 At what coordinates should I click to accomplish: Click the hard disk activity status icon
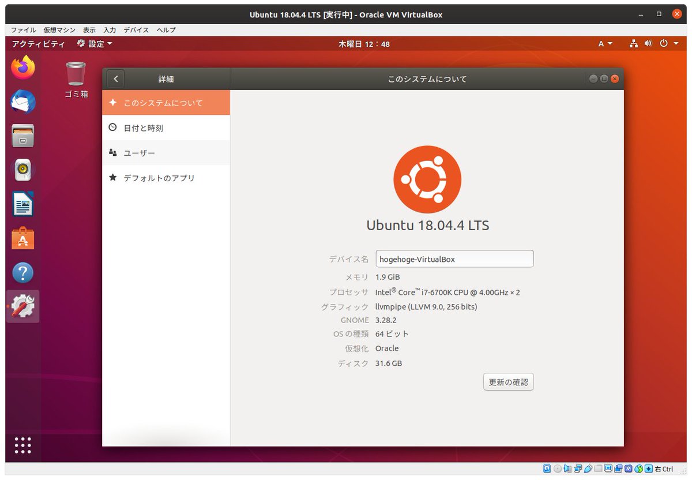click(547, 468)
